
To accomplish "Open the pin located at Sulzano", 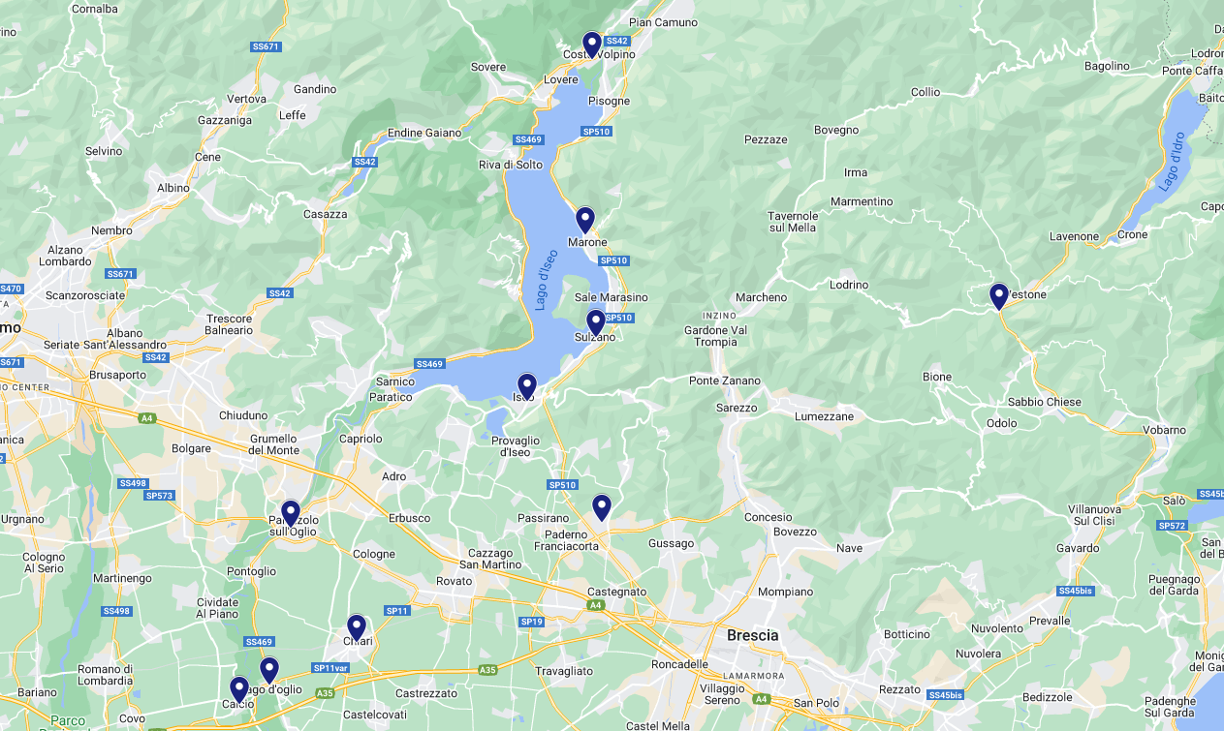I will (596, 322).
